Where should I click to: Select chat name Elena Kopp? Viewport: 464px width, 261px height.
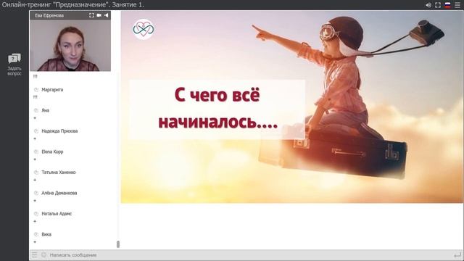point(52,152)
